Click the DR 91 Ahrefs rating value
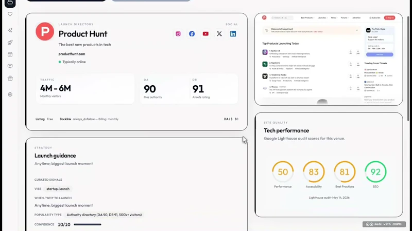Viewport: 412px width, 231px height. point(198,89)
